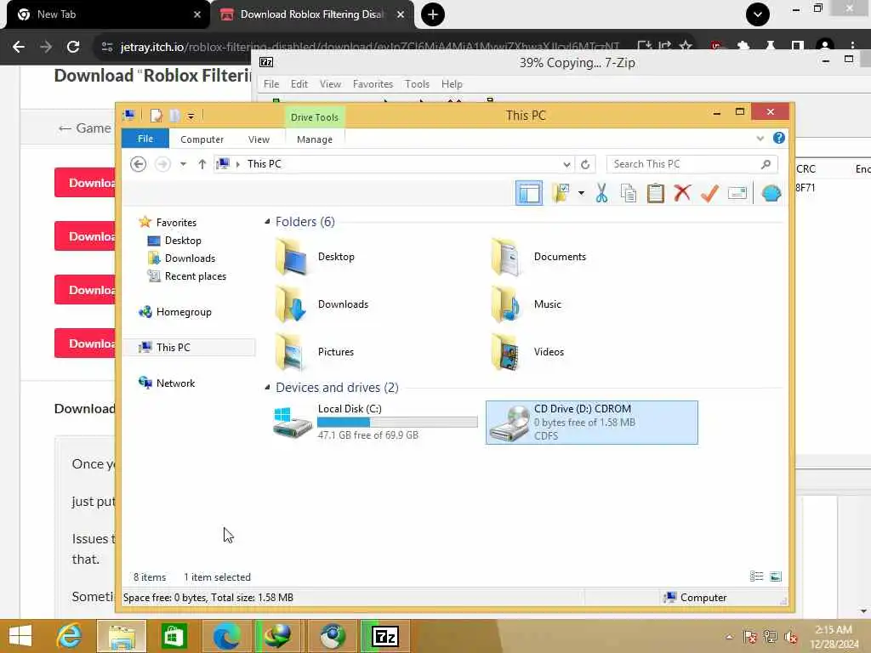The width and height of the screenshot is (871, 653).
Task: Click the Cut scissors icon
Action: pyautogui.click(x=601, y=193)
